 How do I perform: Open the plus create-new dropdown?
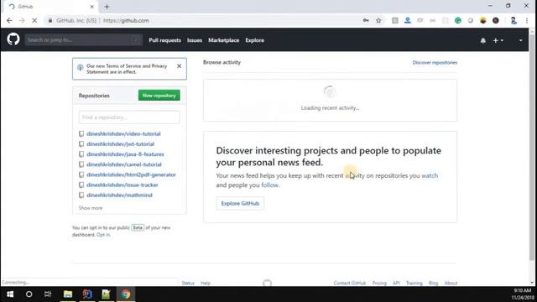click(498, 40)
